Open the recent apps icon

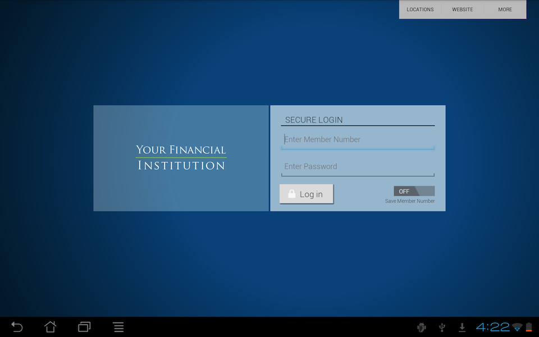coord(84,326)
